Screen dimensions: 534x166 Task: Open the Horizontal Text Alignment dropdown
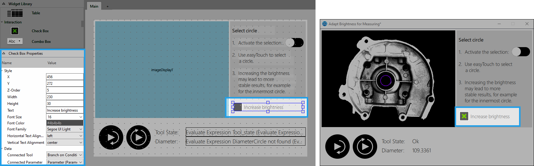pyautogui.click(x=81, y=136)
